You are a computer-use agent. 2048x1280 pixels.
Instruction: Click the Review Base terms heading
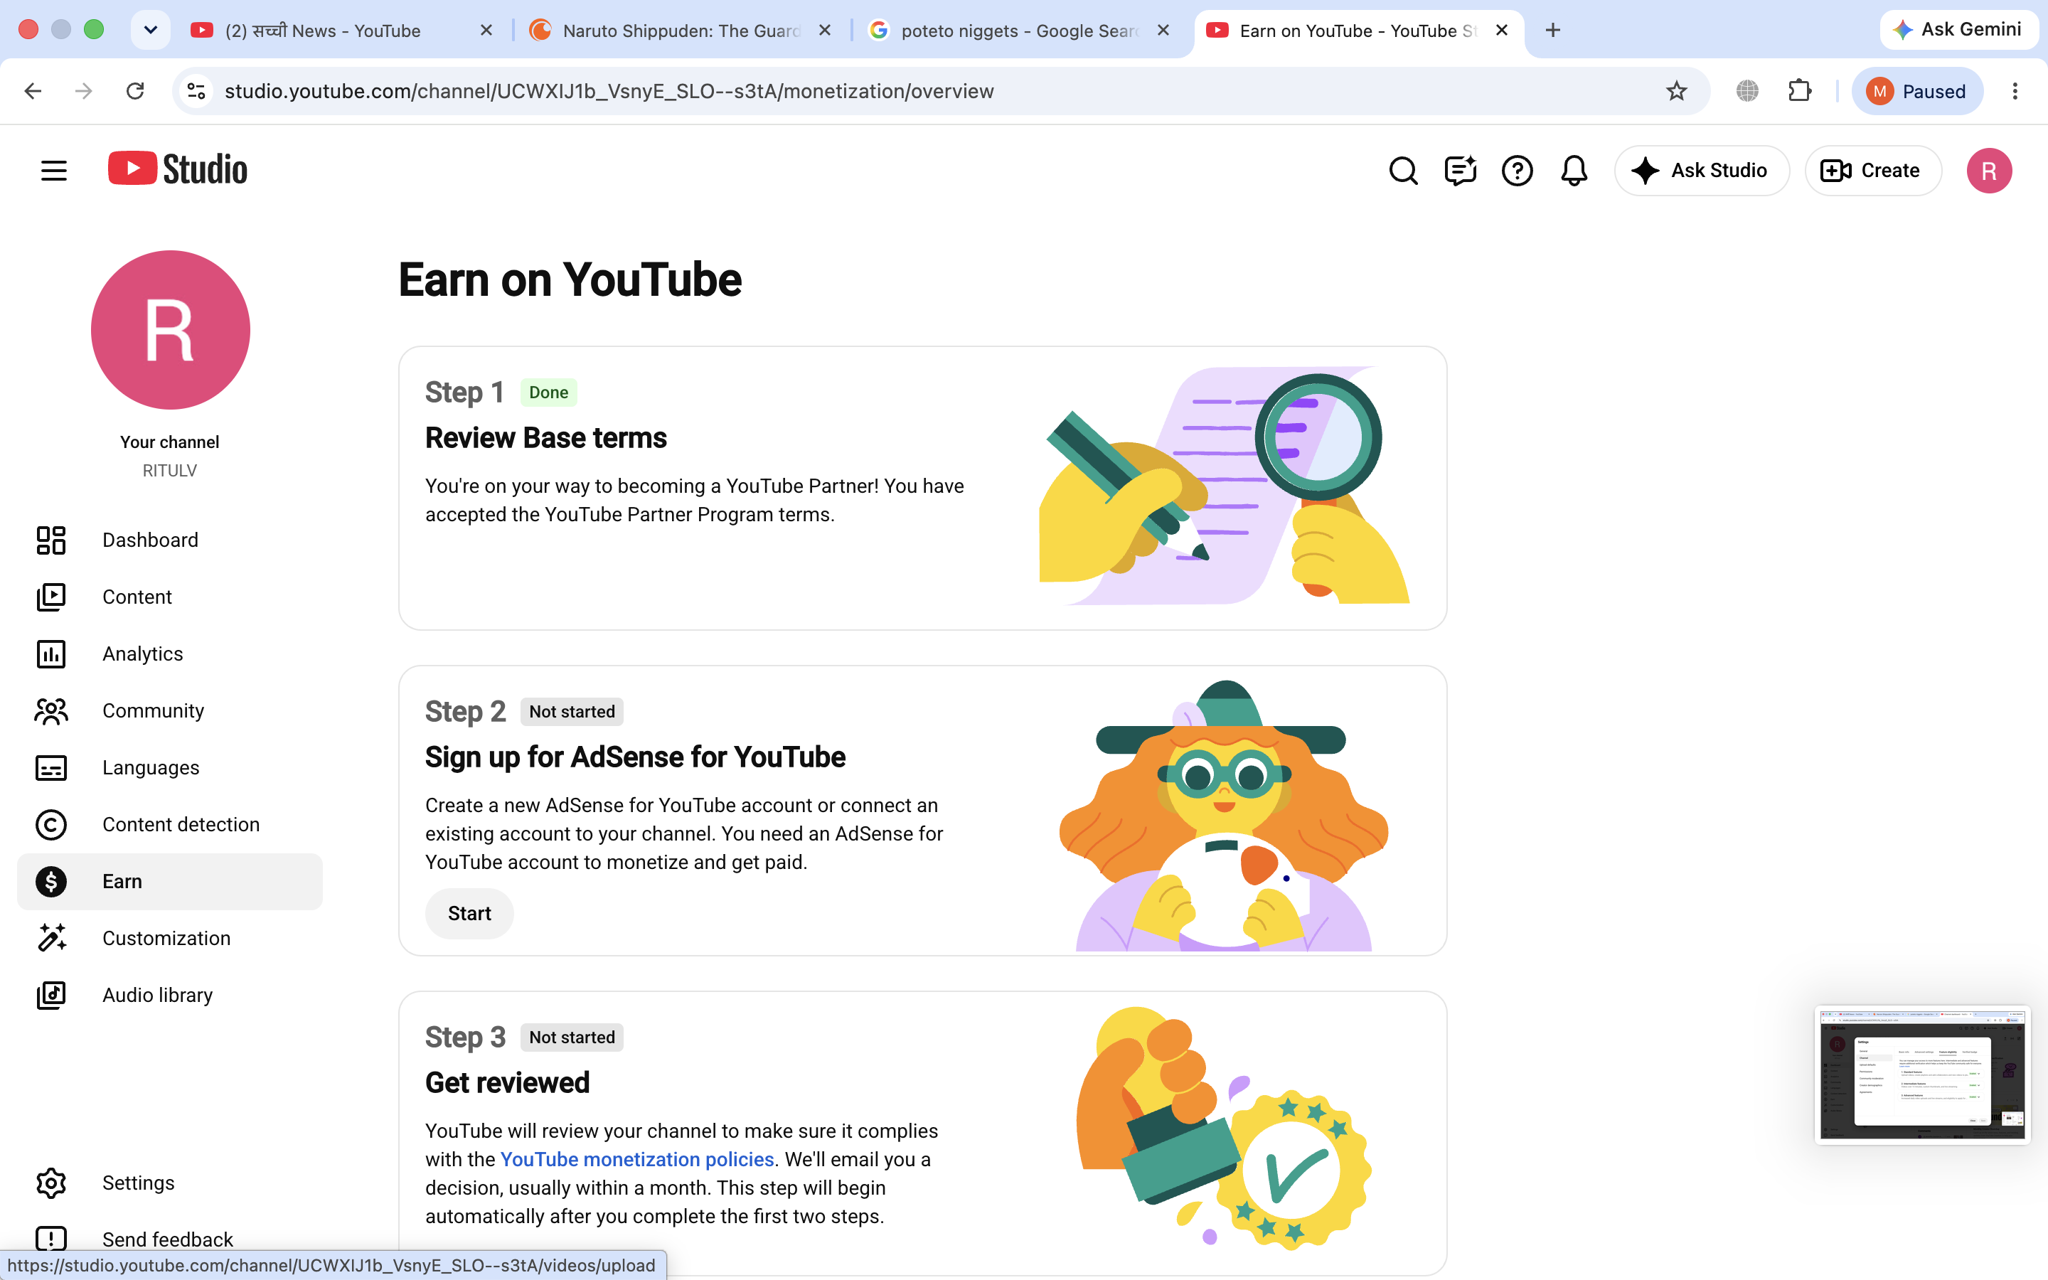click(546, 437)
